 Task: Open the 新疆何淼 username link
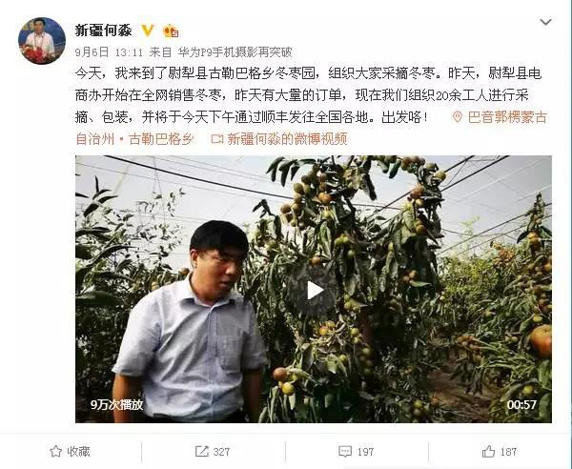[103, 31]
